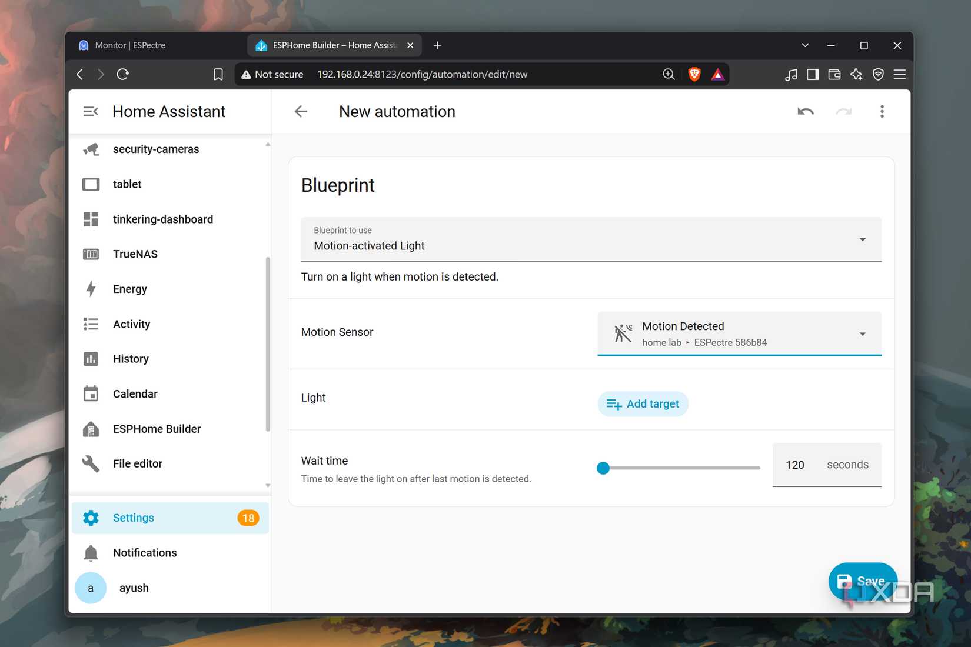The height and width of the screenshot is (647, 971).
Task: Open the browser media playlist icon
Action: point(791,74)
